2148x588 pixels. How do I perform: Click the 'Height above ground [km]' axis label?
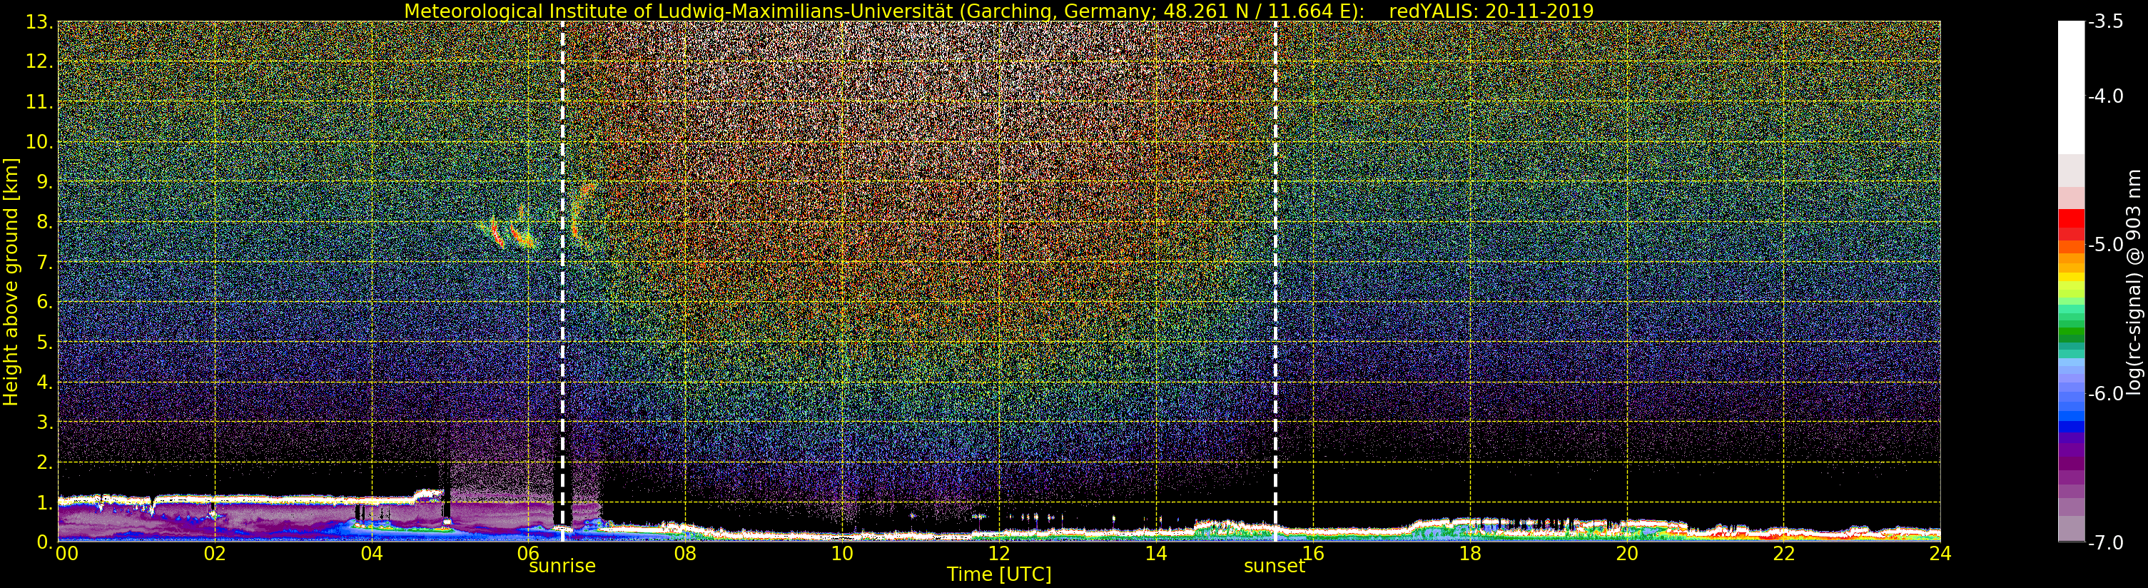click(11, 282)
